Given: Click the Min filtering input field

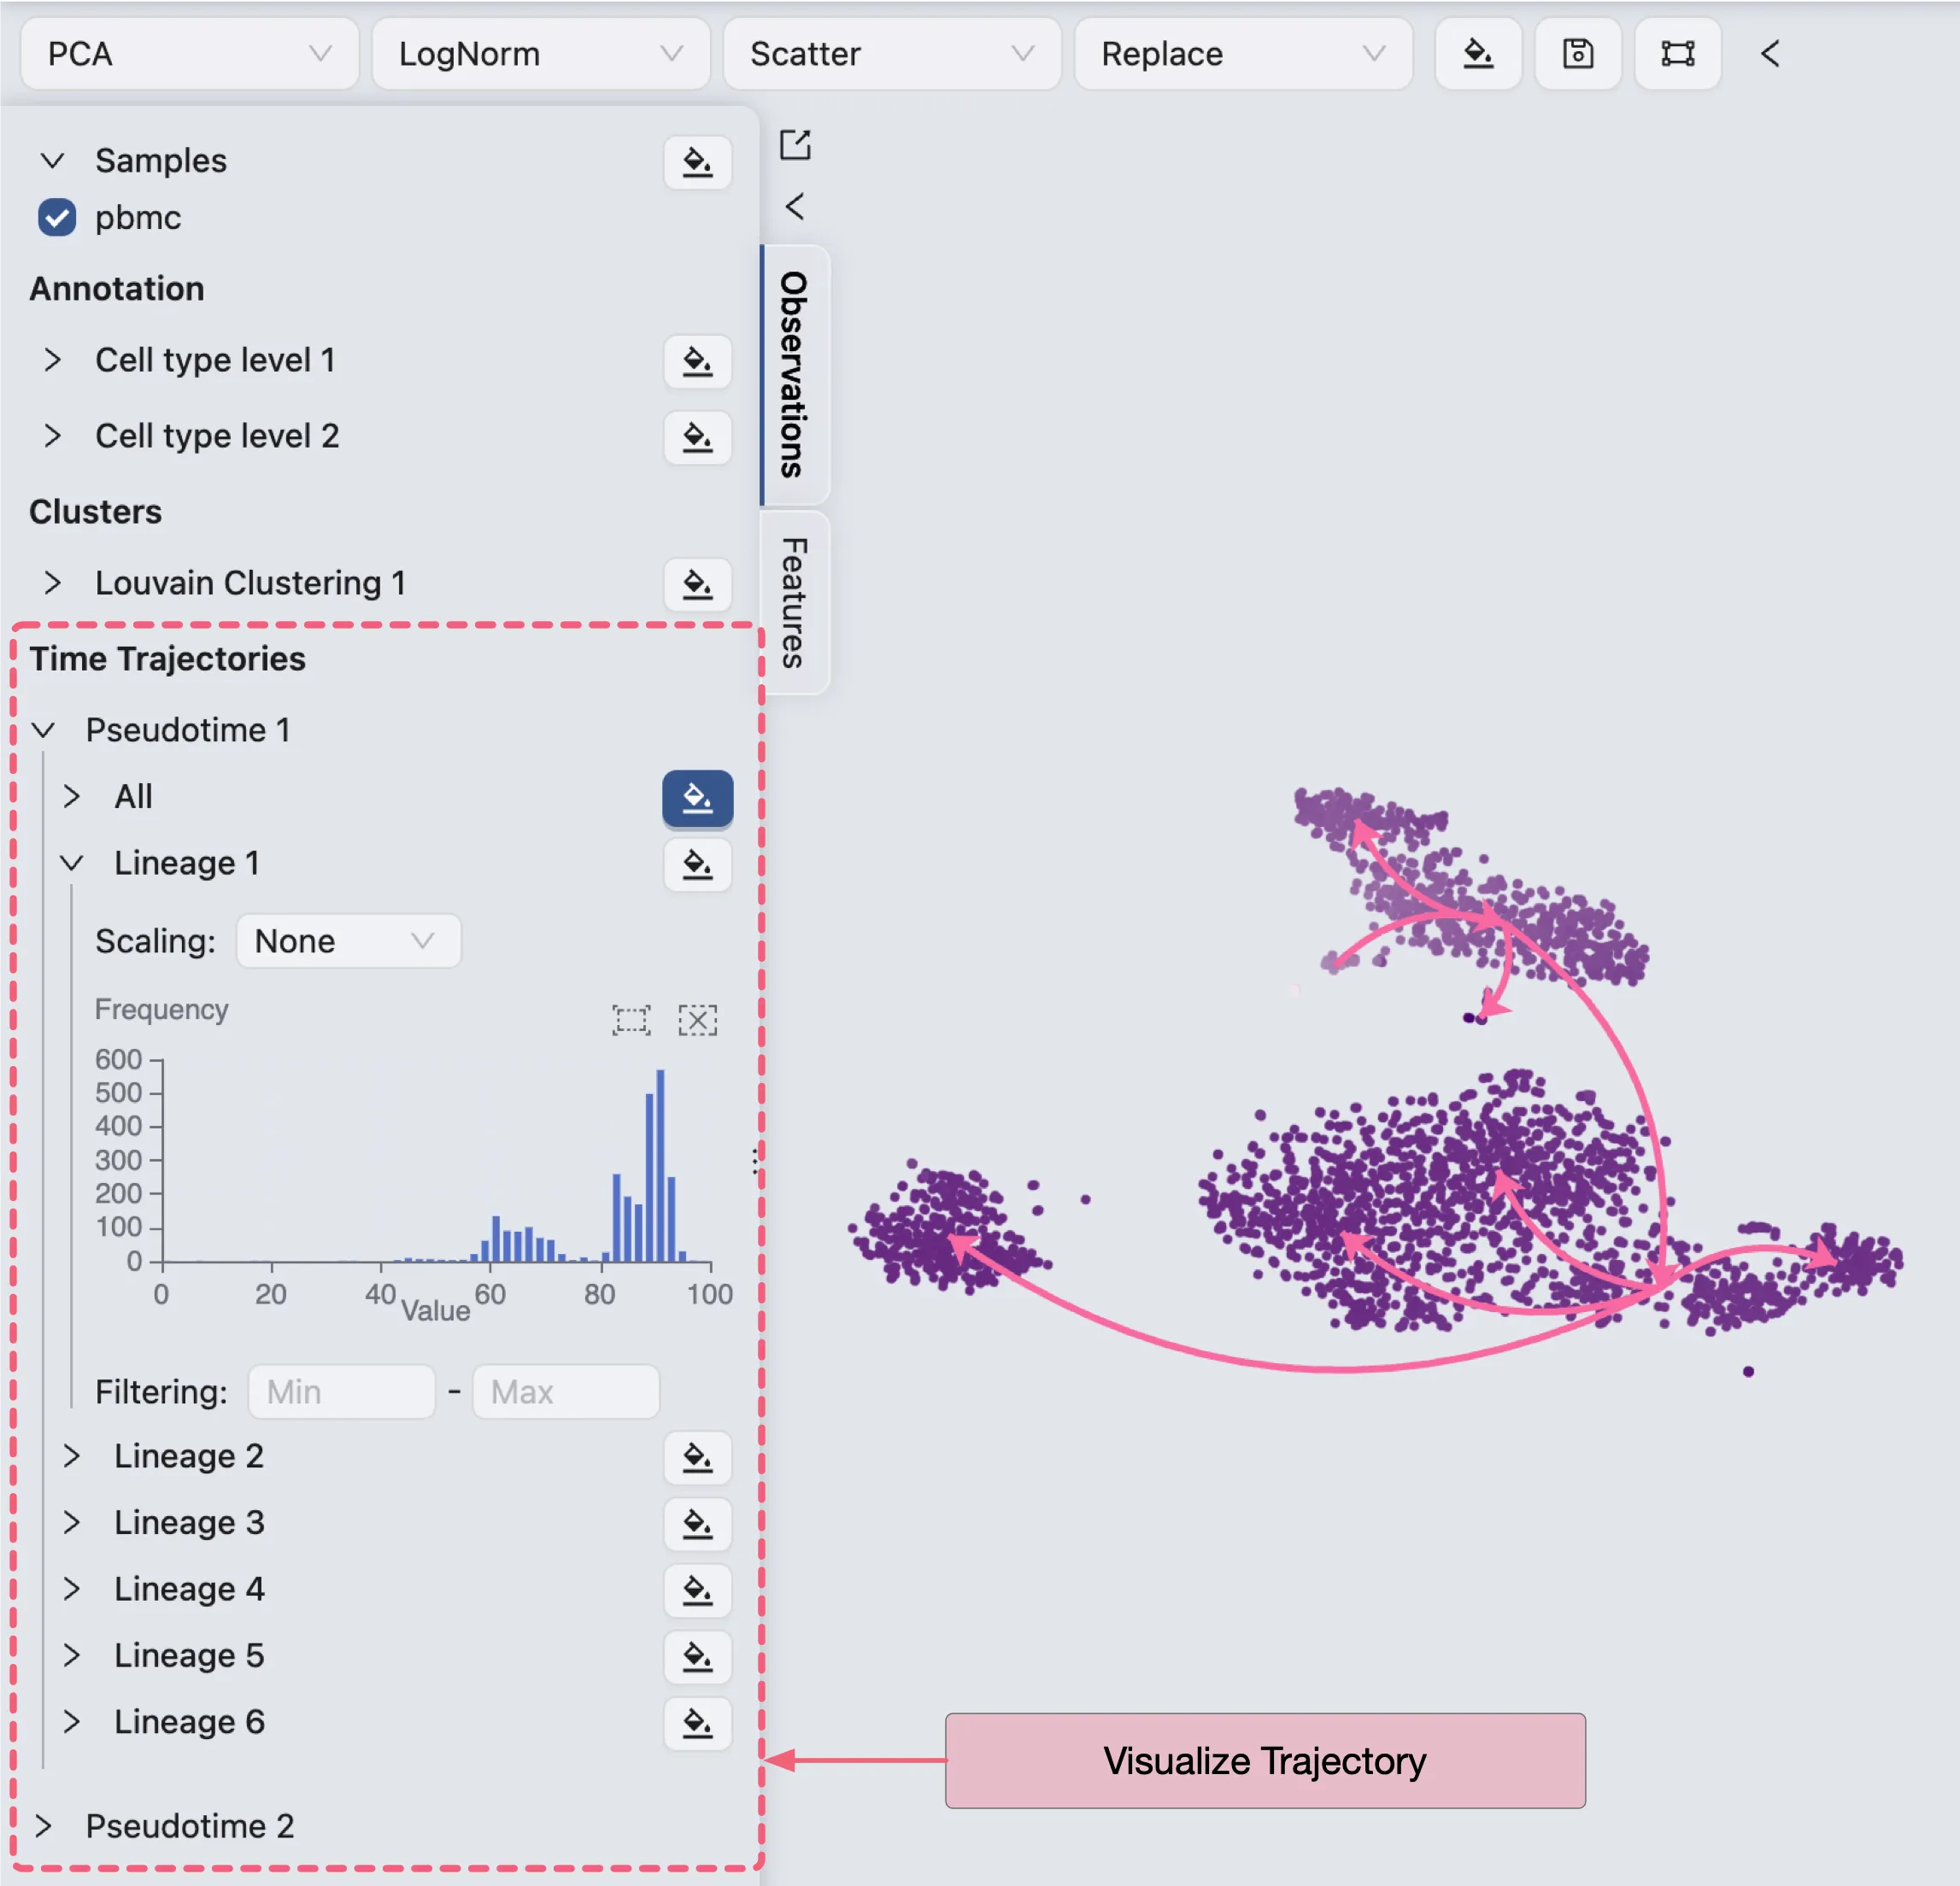Looking at the screenshot, I should [x=341, y=1392].
